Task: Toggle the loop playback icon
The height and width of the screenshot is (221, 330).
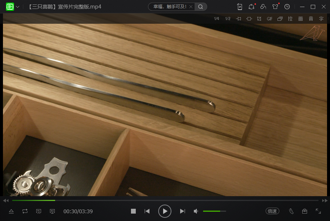Action: click(x=25, y=211)
